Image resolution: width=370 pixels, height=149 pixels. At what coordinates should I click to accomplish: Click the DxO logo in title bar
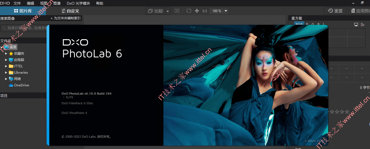pos(5,3)
